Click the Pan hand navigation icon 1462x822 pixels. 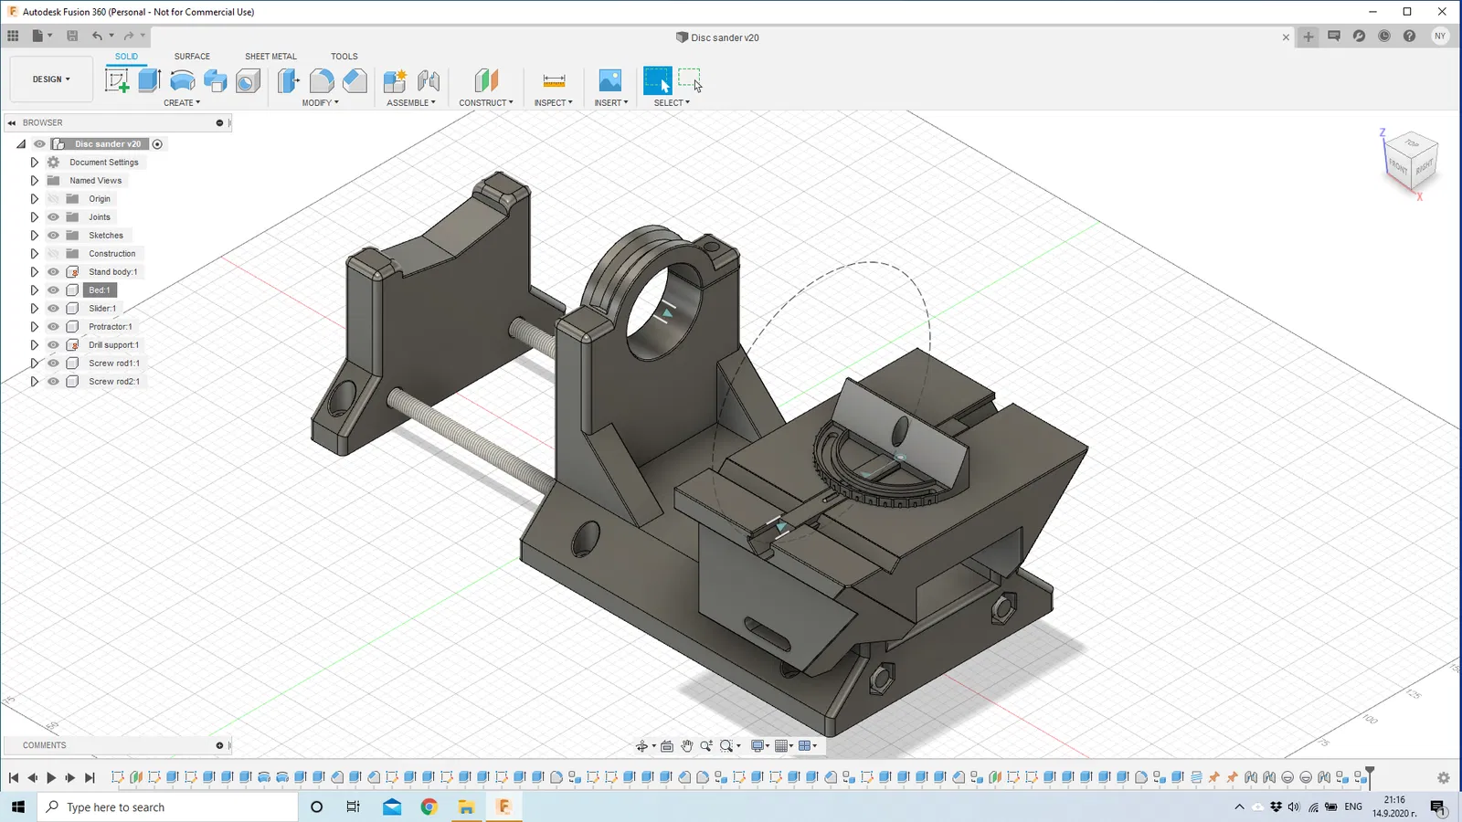point(687,746)
